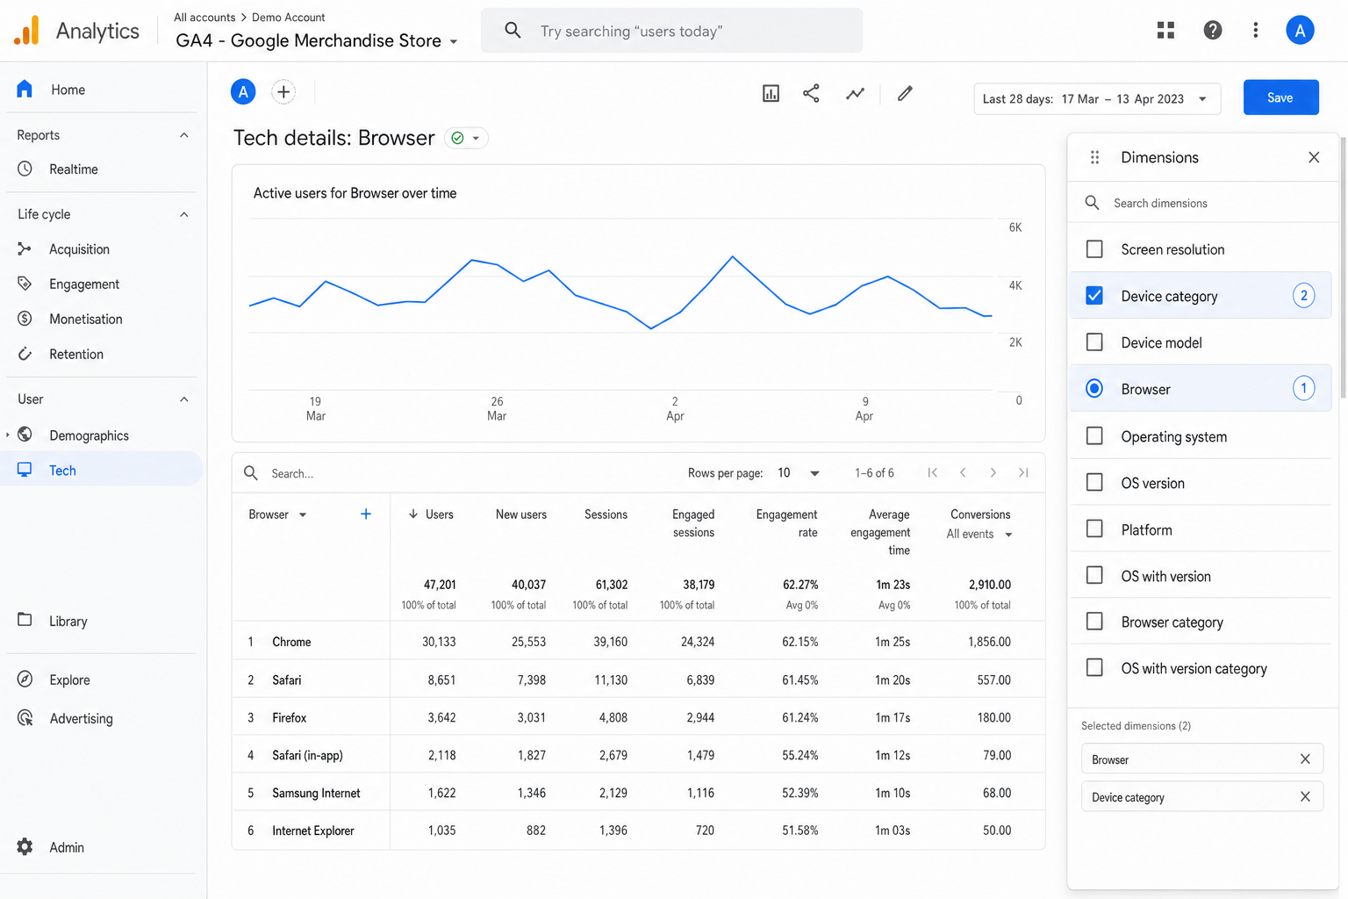Open report status check dropdown
The width and height of the screenshot is (1348, 899).
click(x=466, y=138)
